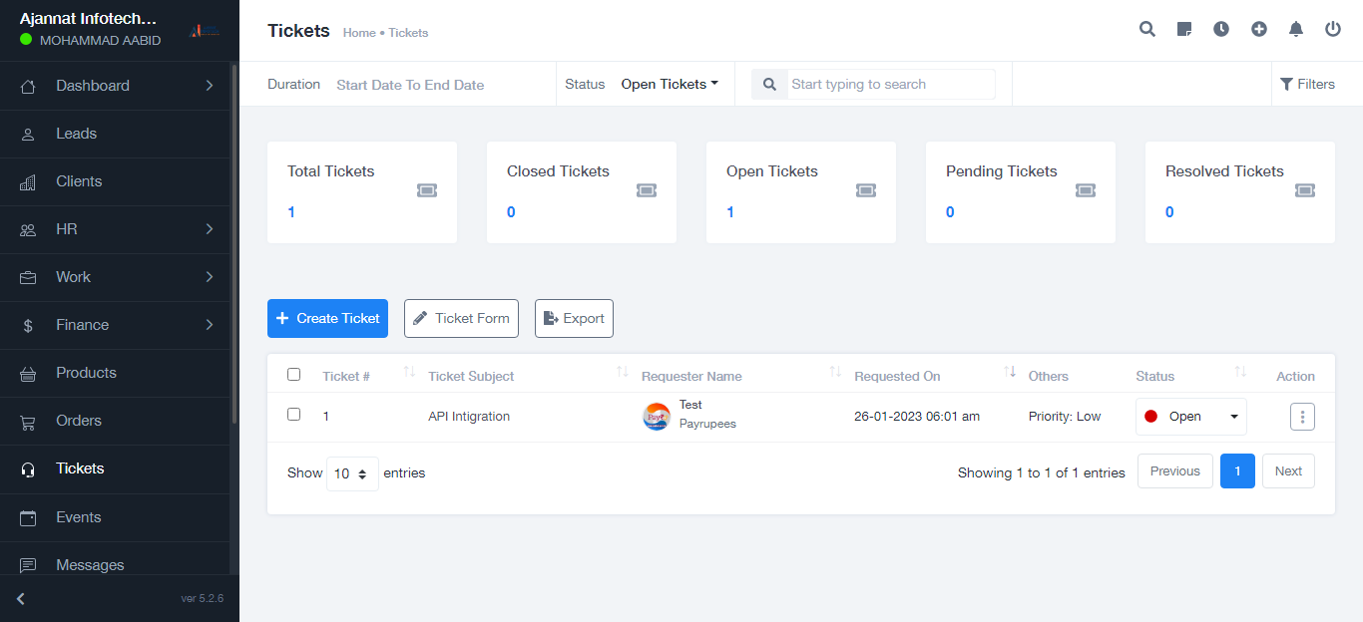Open the entries-per-page selector
The height and width of the screenshot is (622, 1363).
click(x=352, y=473)
